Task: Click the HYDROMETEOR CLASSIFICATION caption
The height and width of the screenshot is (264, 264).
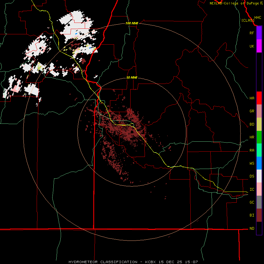Action: tap(103, 262)
